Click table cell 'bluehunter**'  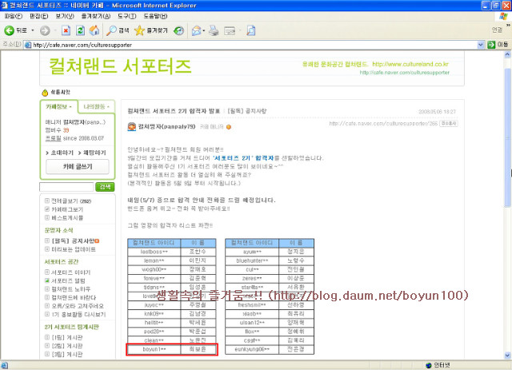(x=252, y=261)
